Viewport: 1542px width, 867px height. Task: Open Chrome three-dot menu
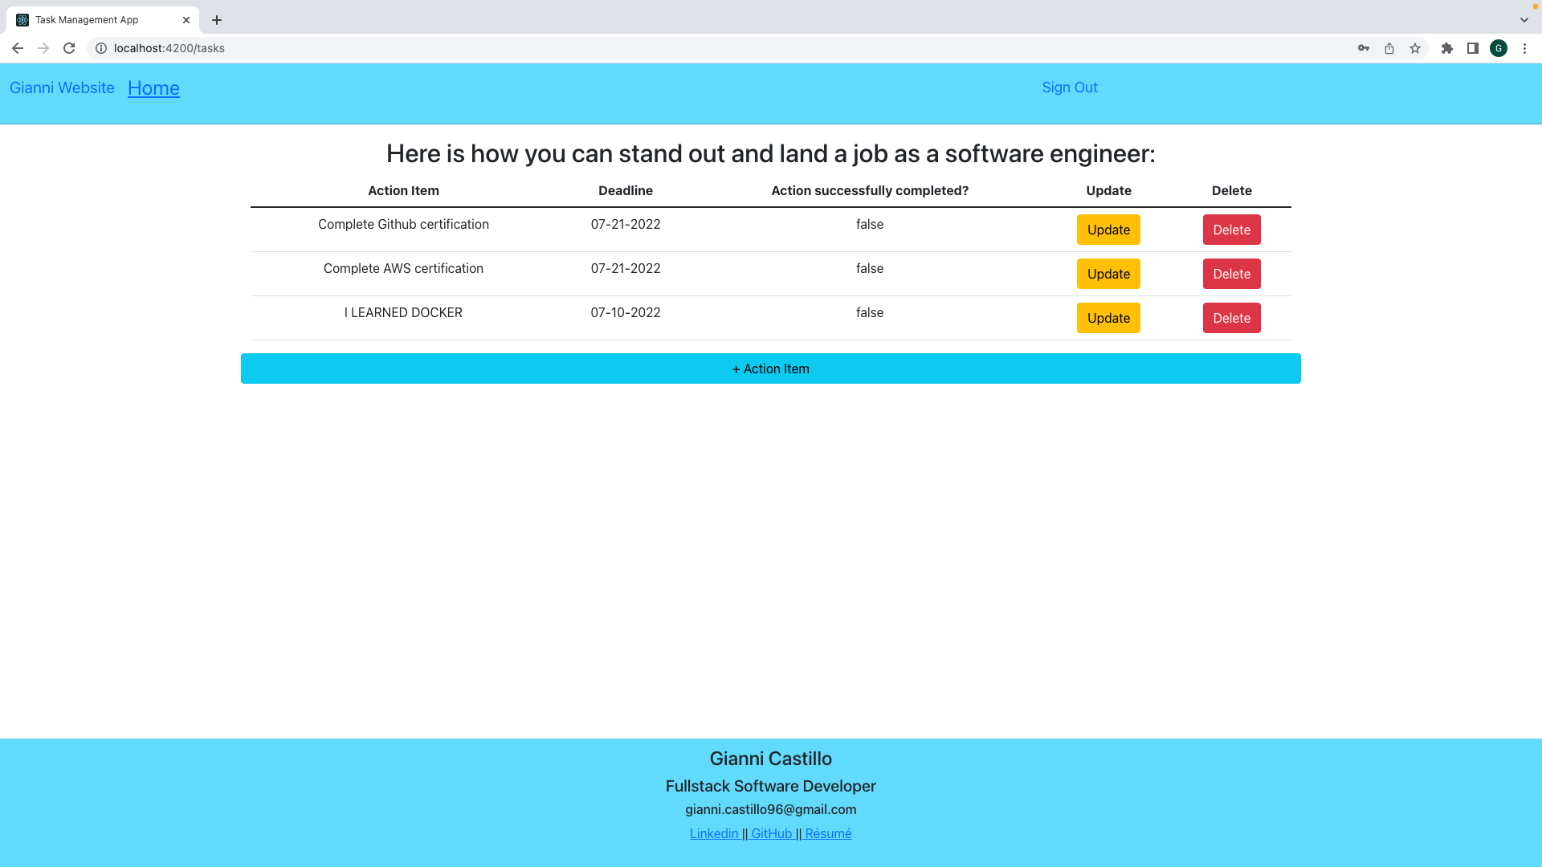pos(1524,48)
